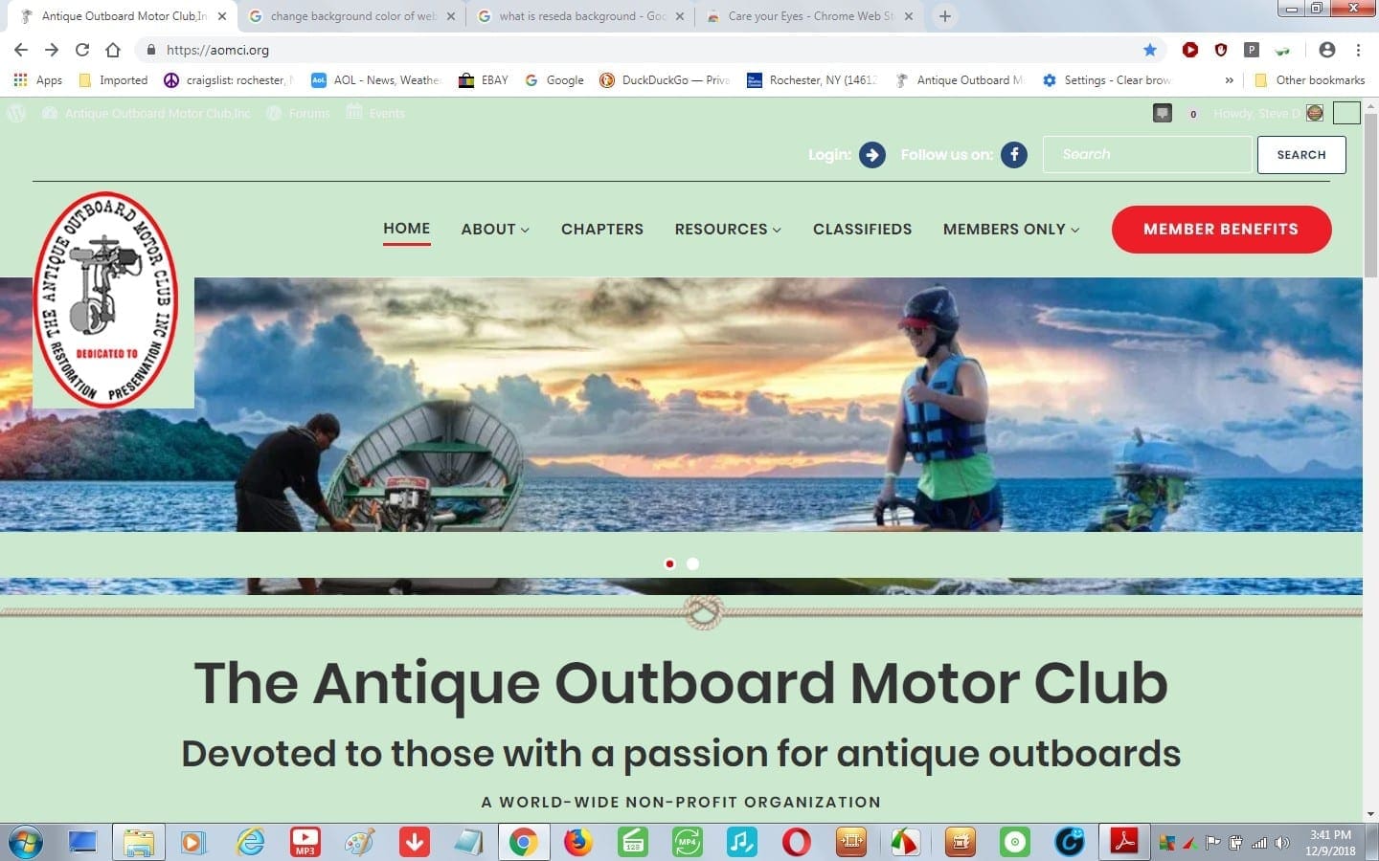Select the second slider dot indicator
Image resolution: width=1379 pixels, height=861 pixels.
coord(692,563)
